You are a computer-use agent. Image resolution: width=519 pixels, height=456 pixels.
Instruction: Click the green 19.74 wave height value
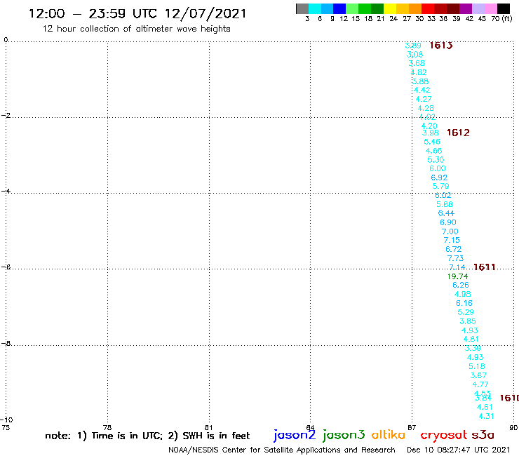click(x=458, y=276)
